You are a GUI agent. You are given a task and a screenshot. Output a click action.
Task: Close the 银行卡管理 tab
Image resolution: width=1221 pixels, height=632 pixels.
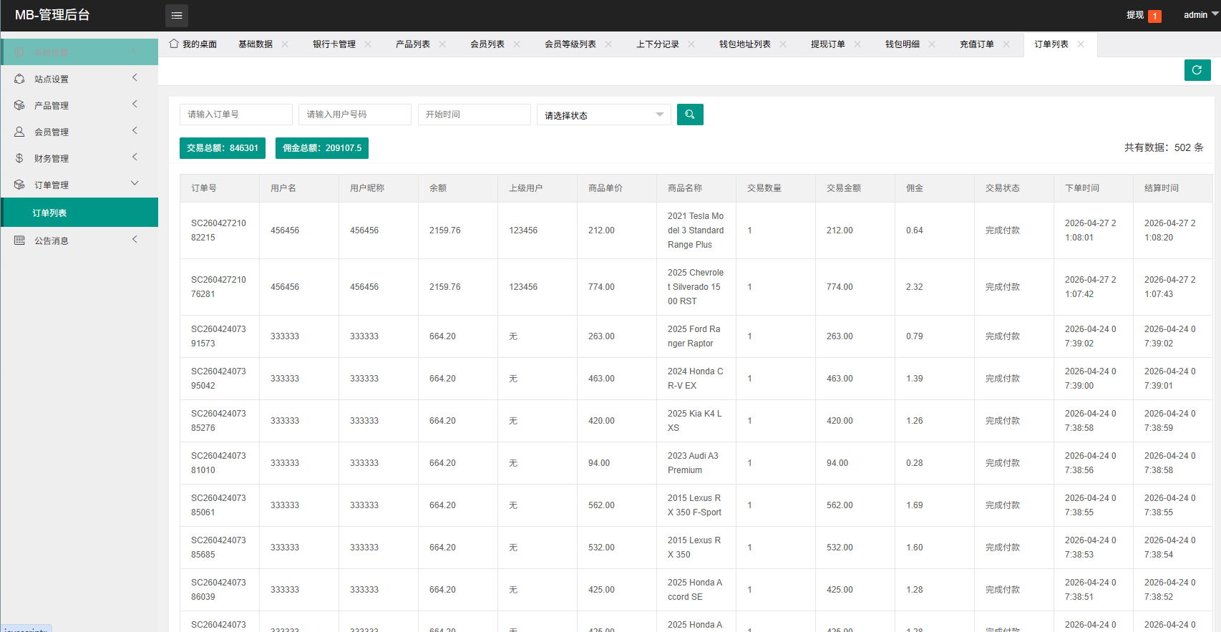368,44
